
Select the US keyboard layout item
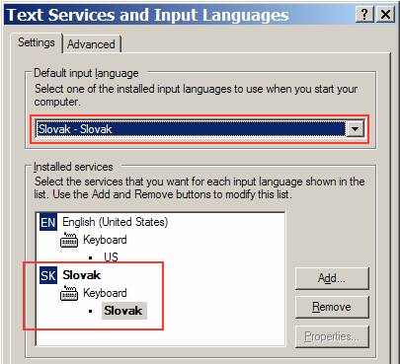pyautogui.click(x=111, y=256)
